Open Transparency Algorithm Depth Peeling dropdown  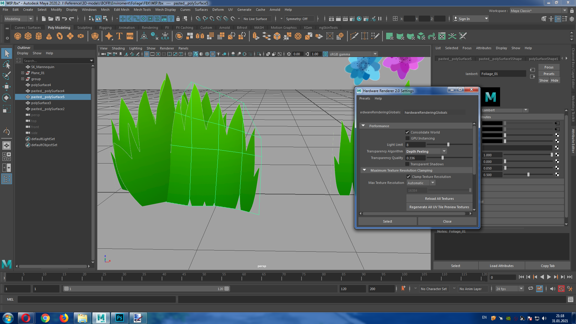click(x=426, y=151)
